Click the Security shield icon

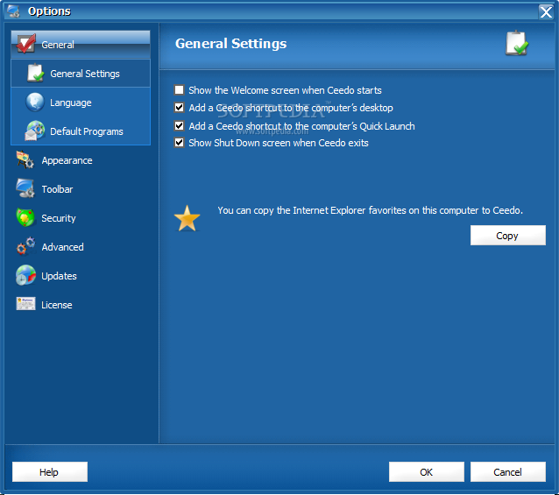tap(25, 218)
